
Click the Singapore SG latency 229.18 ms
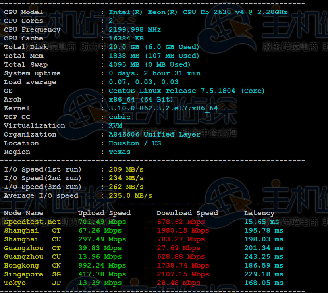(264, 274)
